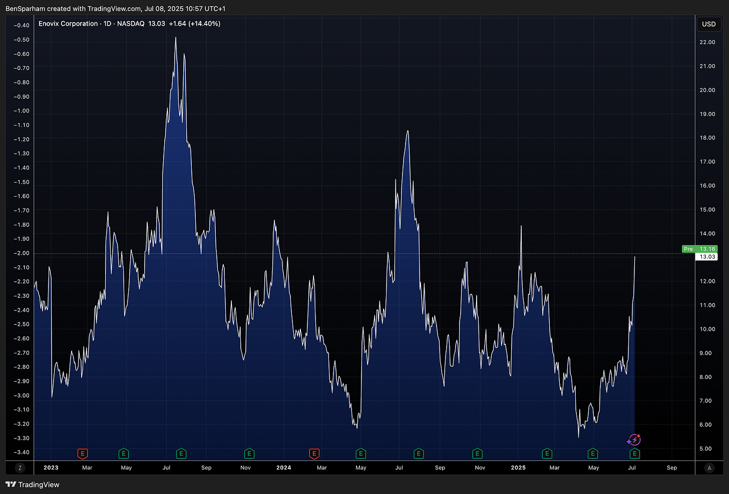Click the 1D interval in chart title
Viewport: 729px width, 494px height.
click(x=108, y=24)
